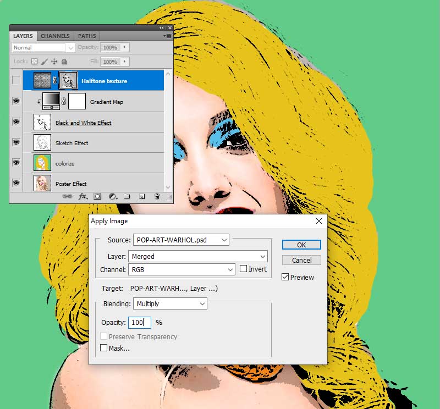Click the layer Opacity 100% field
The width and height of the screenshot is (440, 409).
point(111,47)
